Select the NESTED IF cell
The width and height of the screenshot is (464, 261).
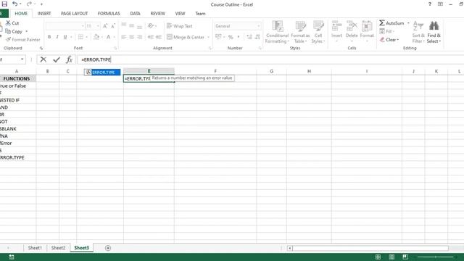(x=17, y=100)
